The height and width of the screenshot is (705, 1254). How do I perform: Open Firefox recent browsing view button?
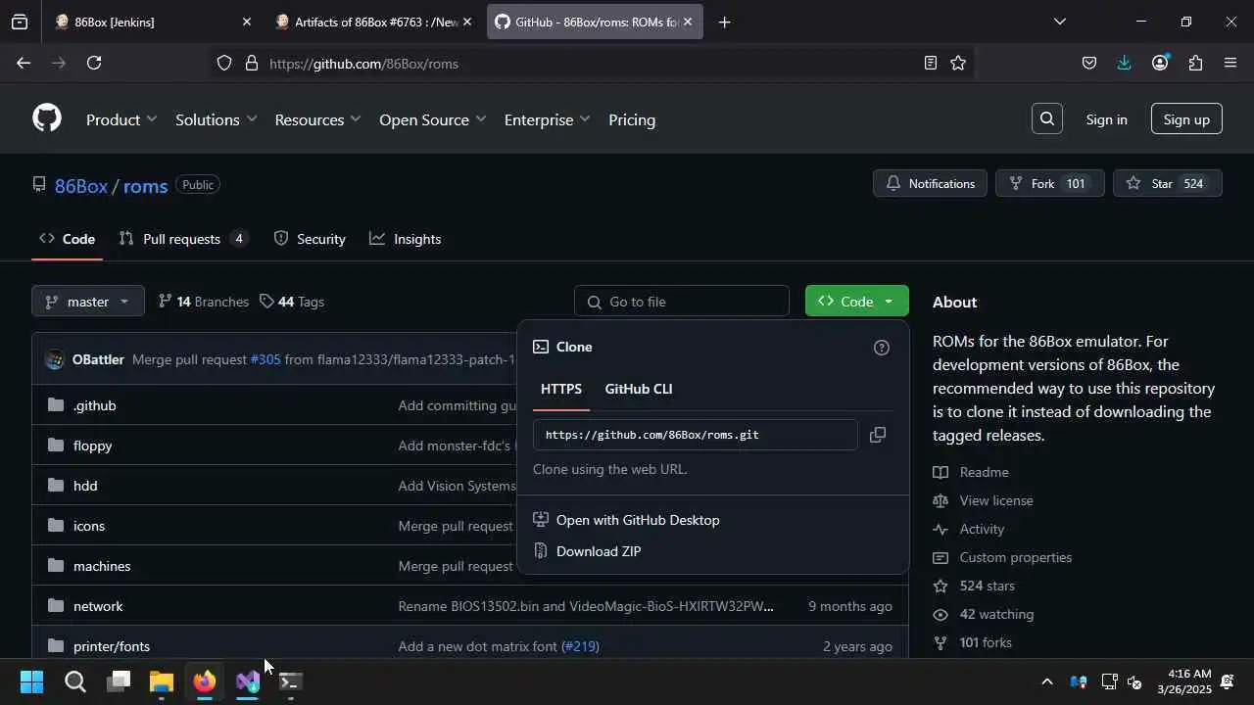[x=20, y=22]
